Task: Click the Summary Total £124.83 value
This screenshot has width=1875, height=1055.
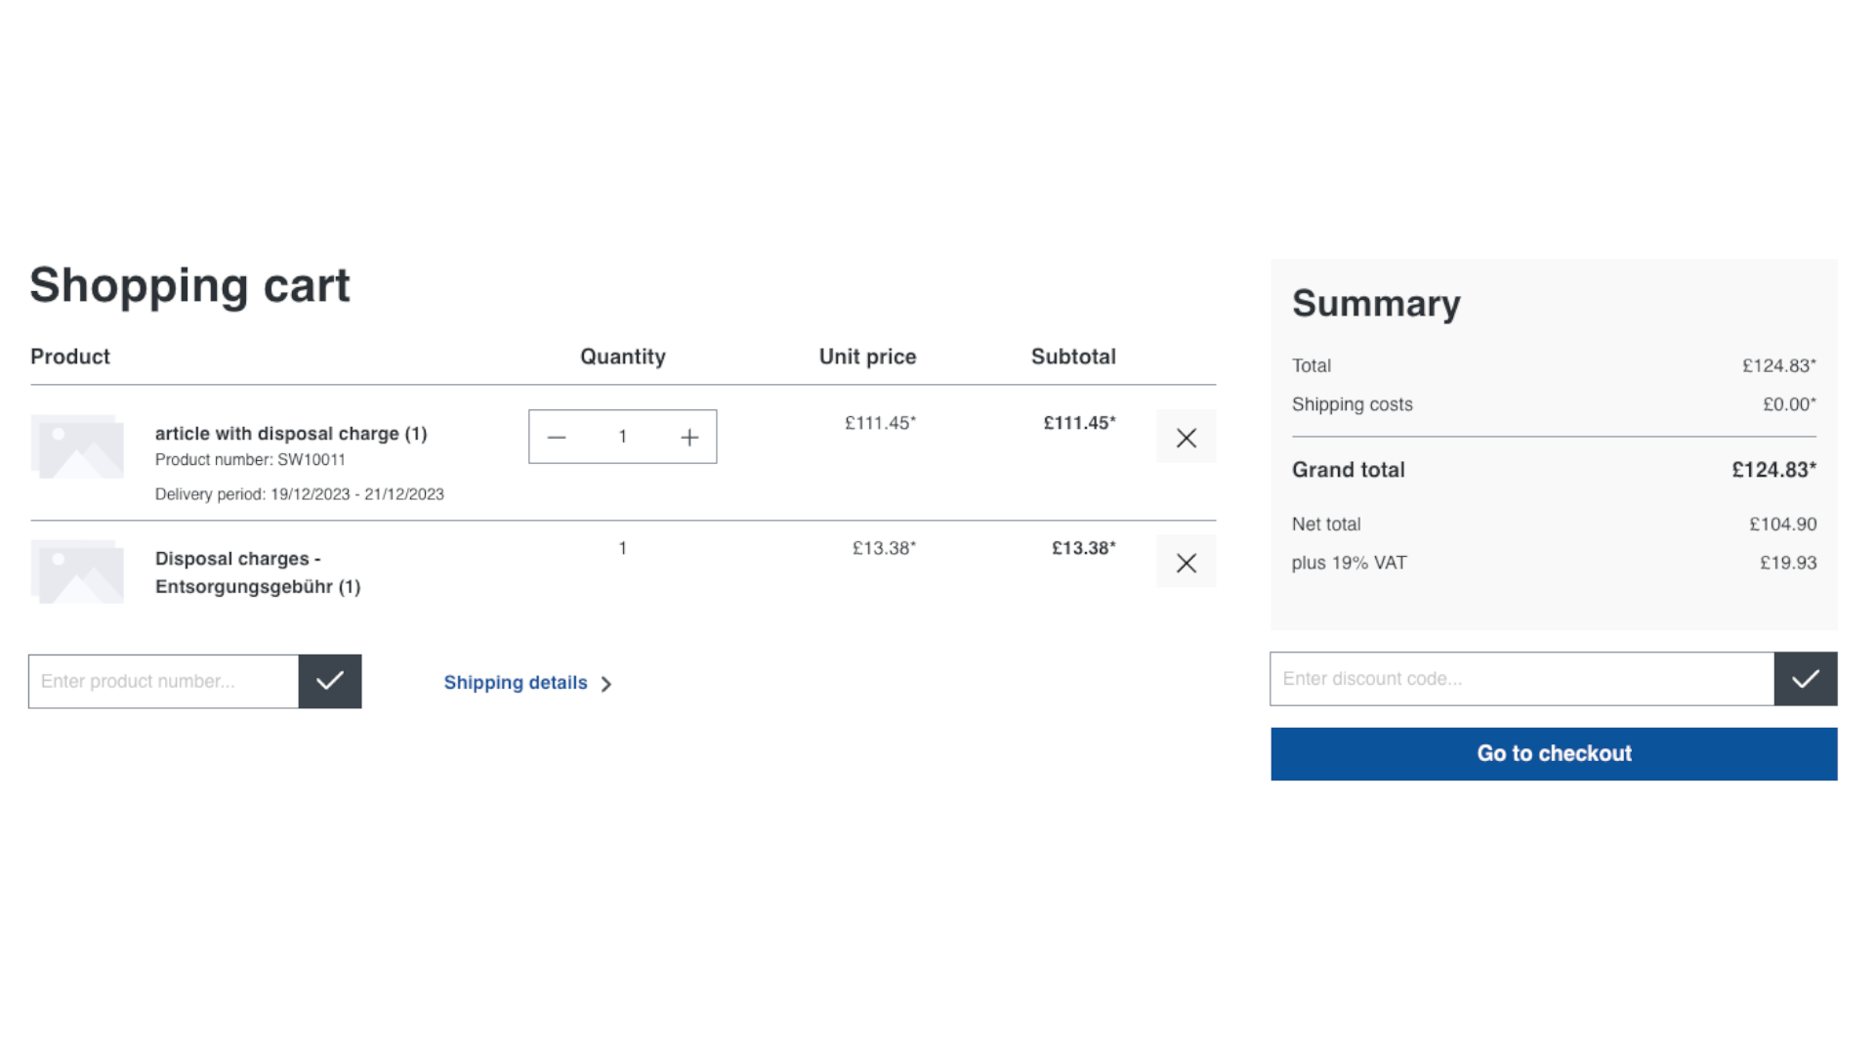Action: [x=1779, y=365]
